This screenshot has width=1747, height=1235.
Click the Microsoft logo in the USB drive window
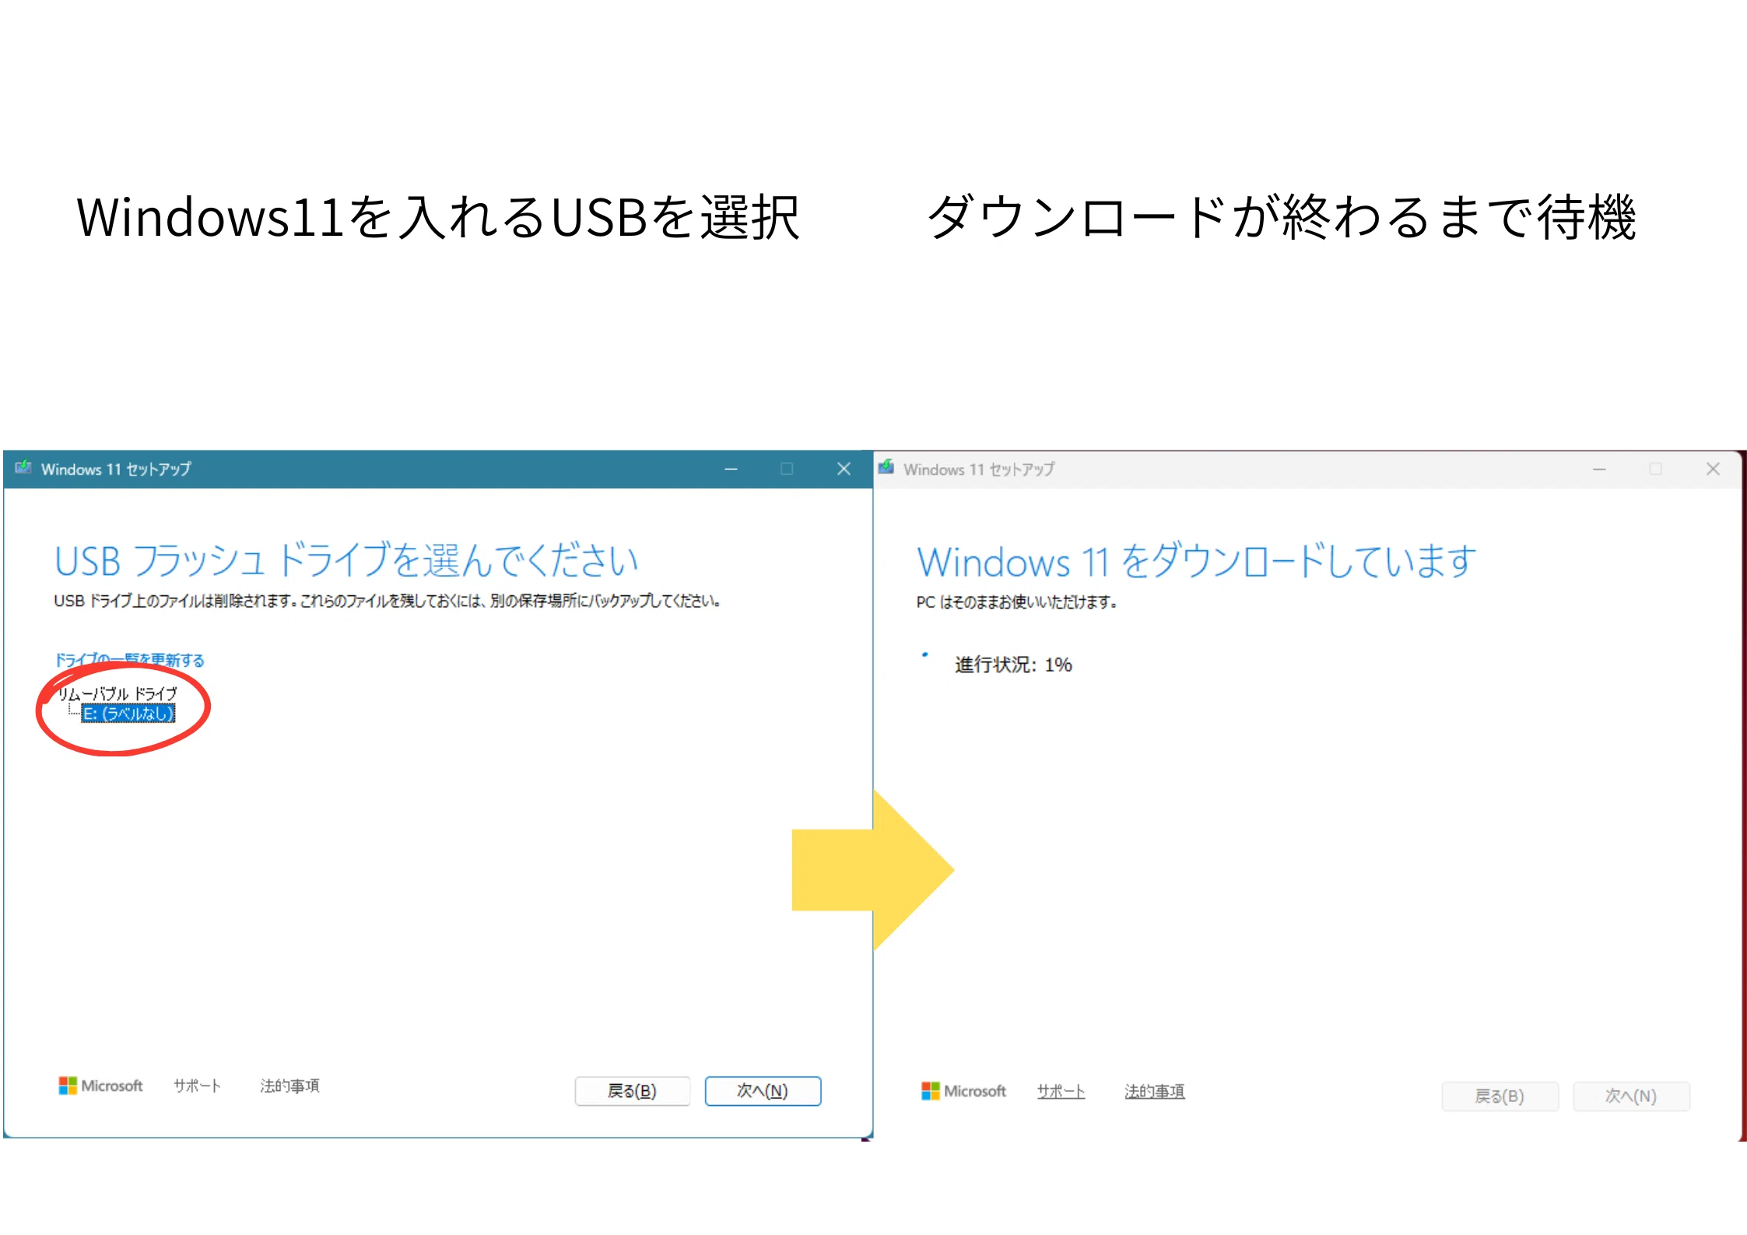(100, 1086)
